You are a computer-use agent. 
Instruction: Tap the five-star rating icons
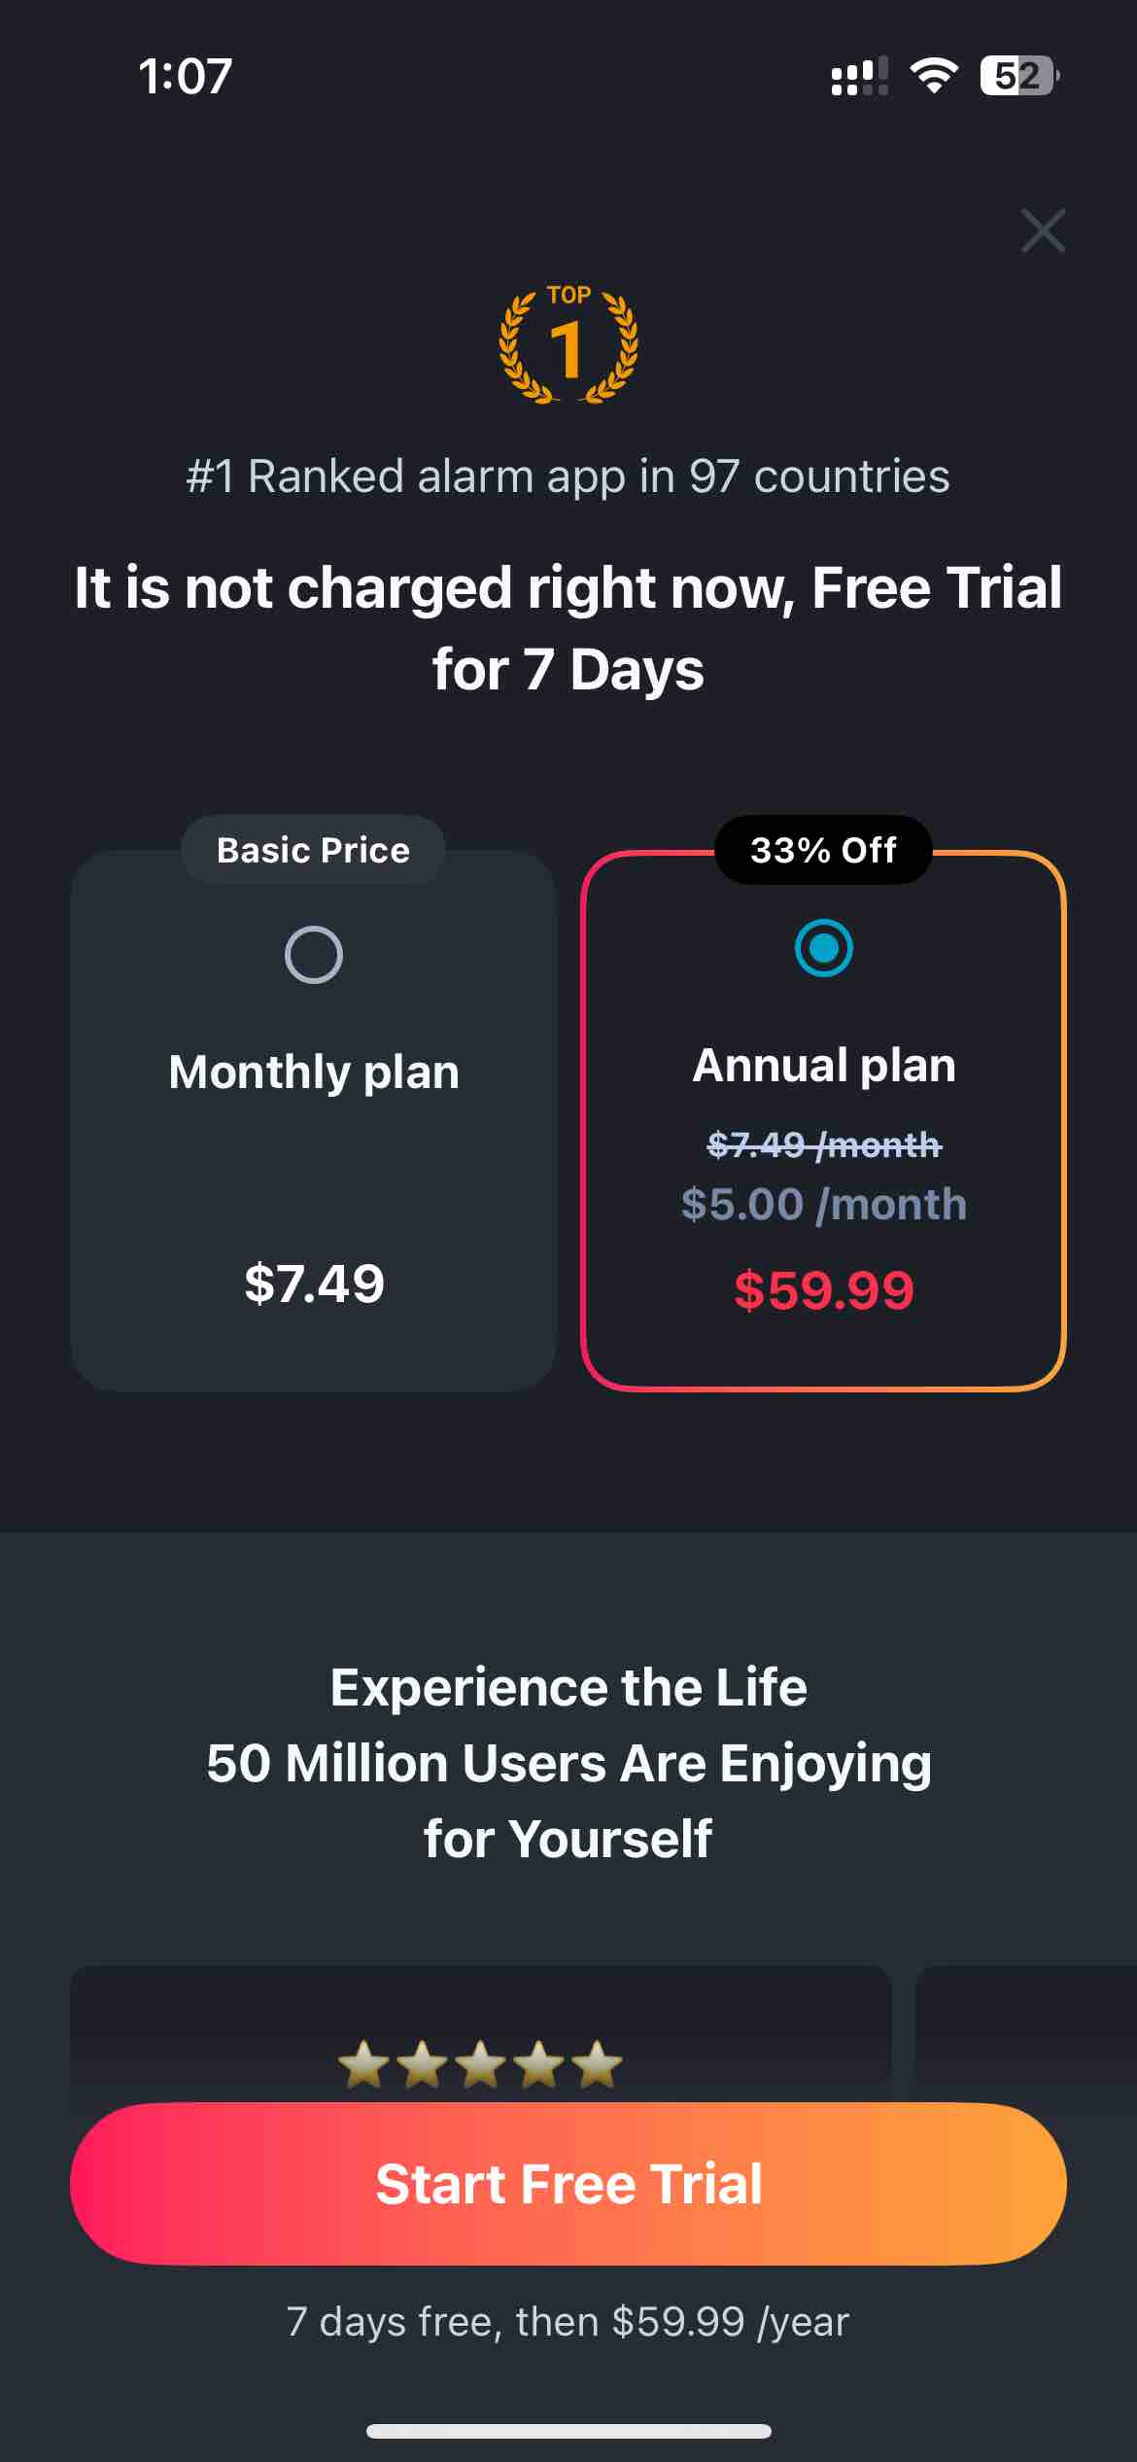(x=480, y=2063)
